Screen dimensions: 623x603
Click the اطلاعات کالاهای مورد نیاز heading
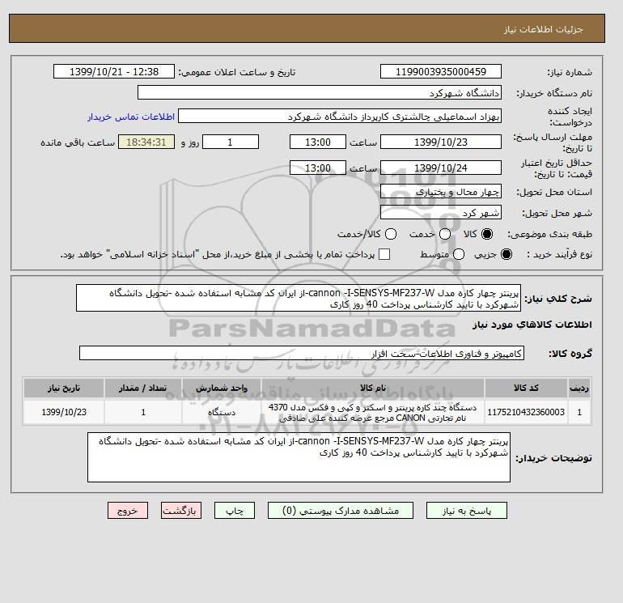pyautogui.click(x=532, y=325)
